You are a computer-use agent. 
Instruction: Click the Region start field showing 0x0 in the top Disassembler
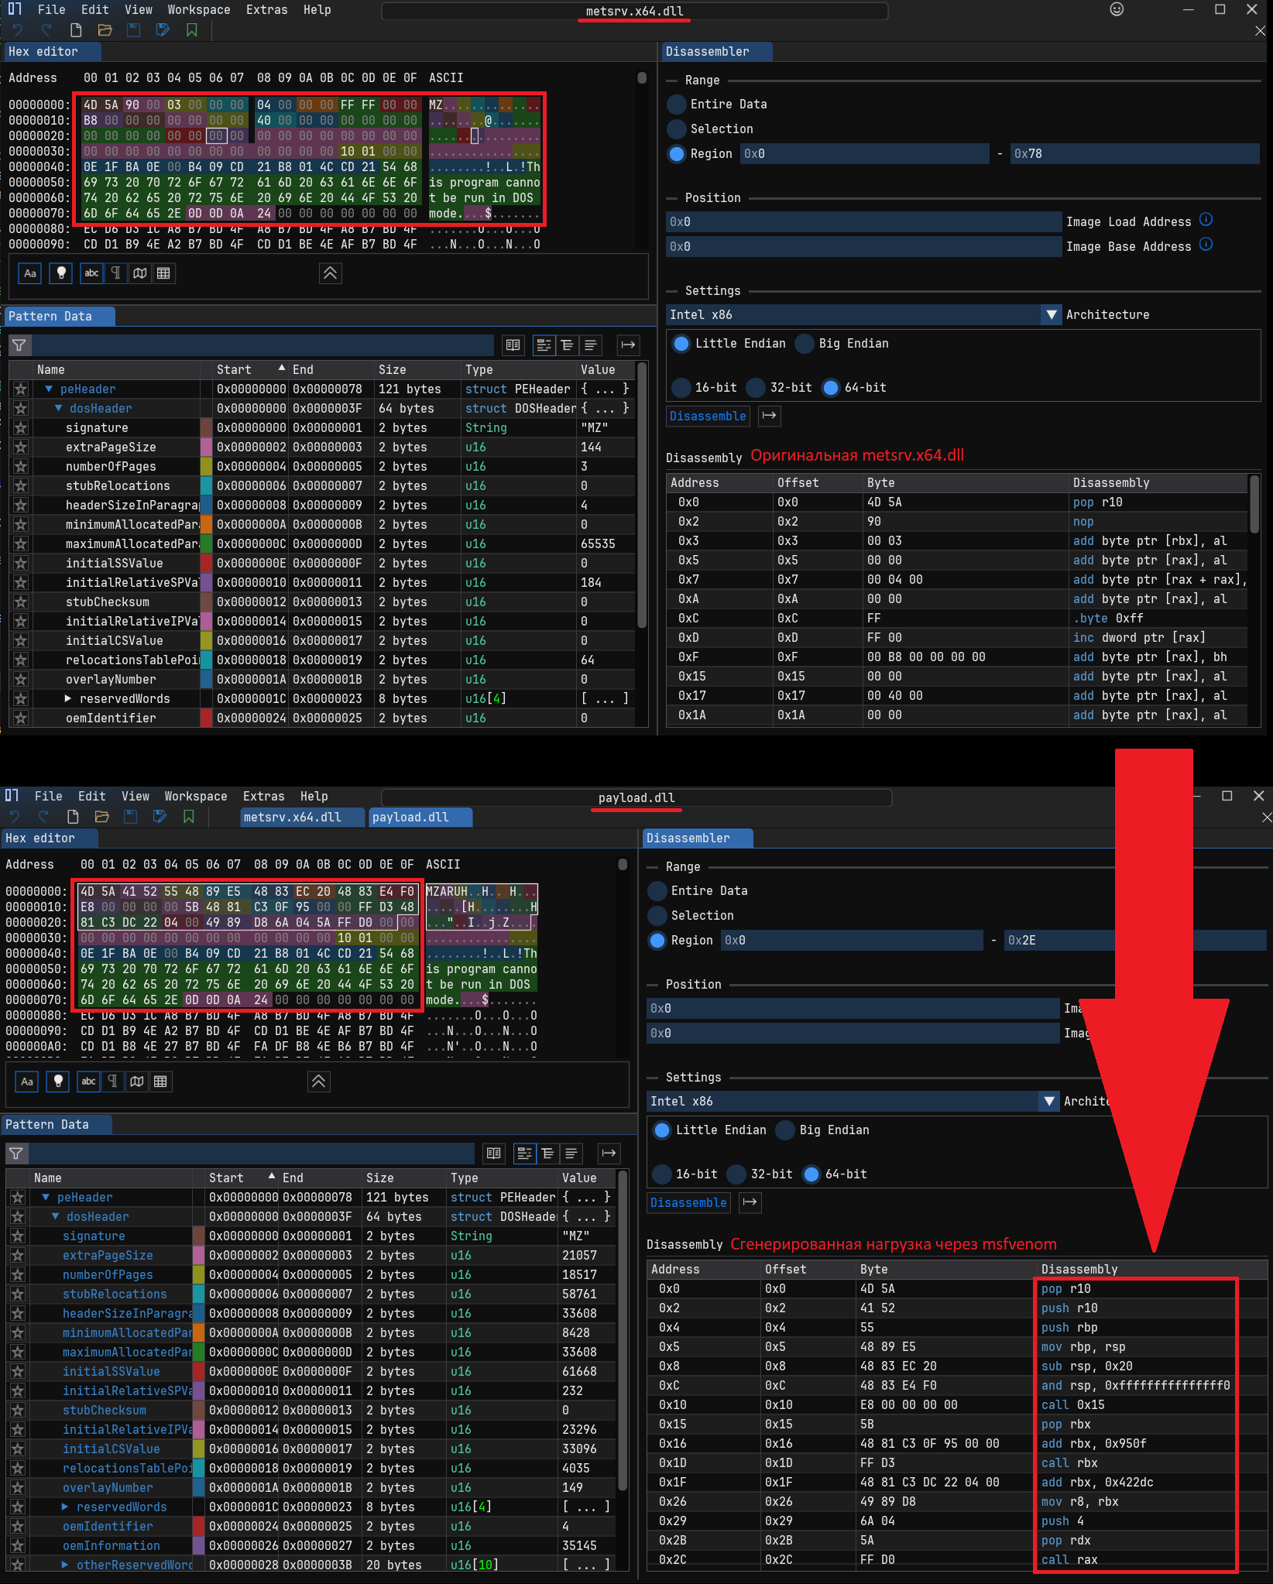pos(863,154)
